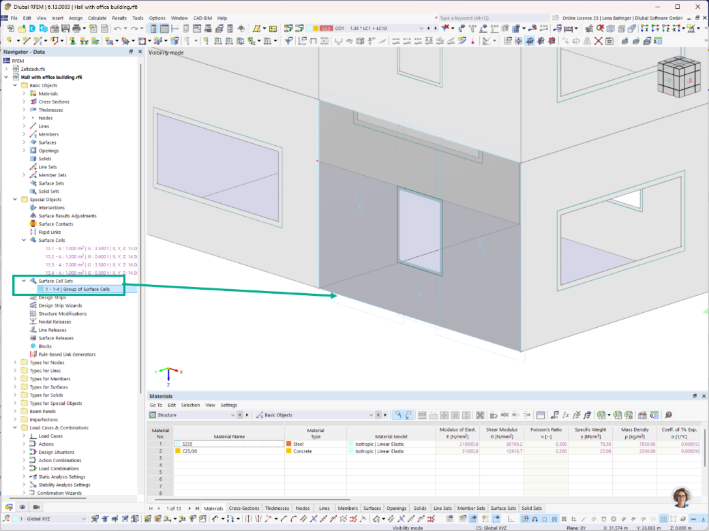
Task: Select the Group of Surface Cells item
Action: click(x=77, y=289)
